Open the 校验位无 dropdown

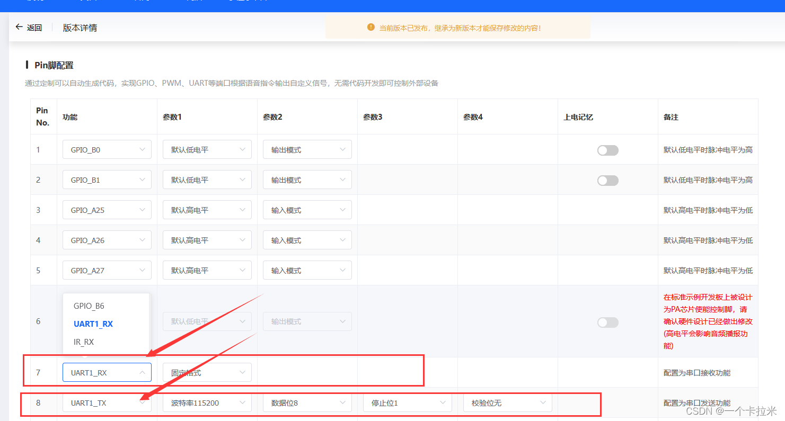point(507,402)
